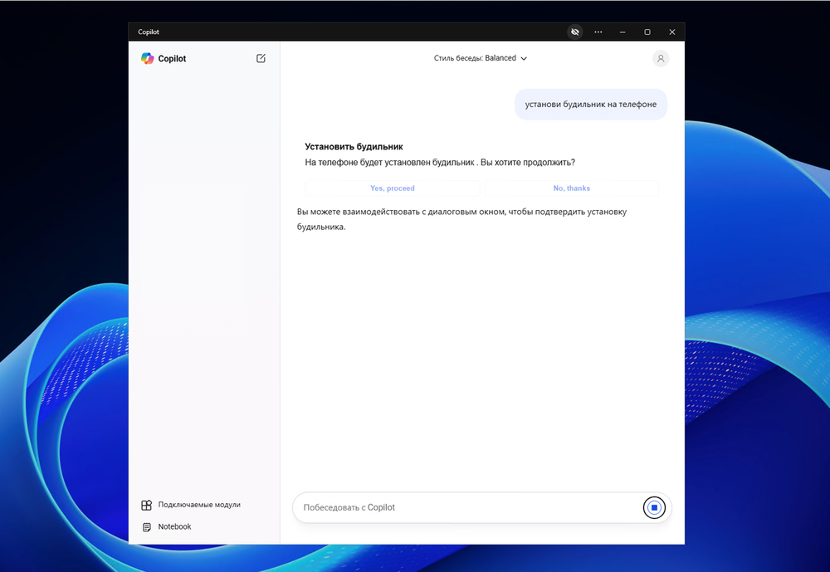
Task: Confirm with Yes, proceed button
Action: pos(393,188)
